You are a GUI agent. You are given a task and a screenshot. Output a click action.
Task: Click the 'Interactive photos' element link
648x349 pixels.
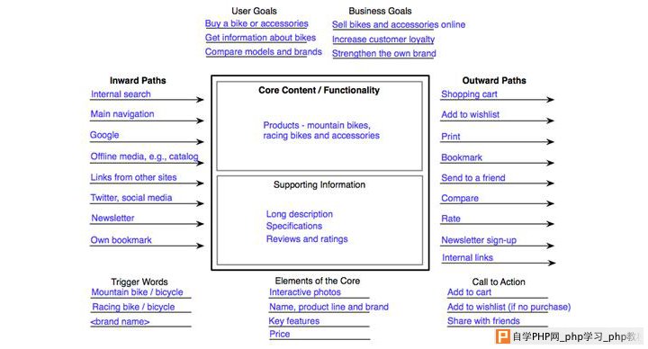coord(305,292)
